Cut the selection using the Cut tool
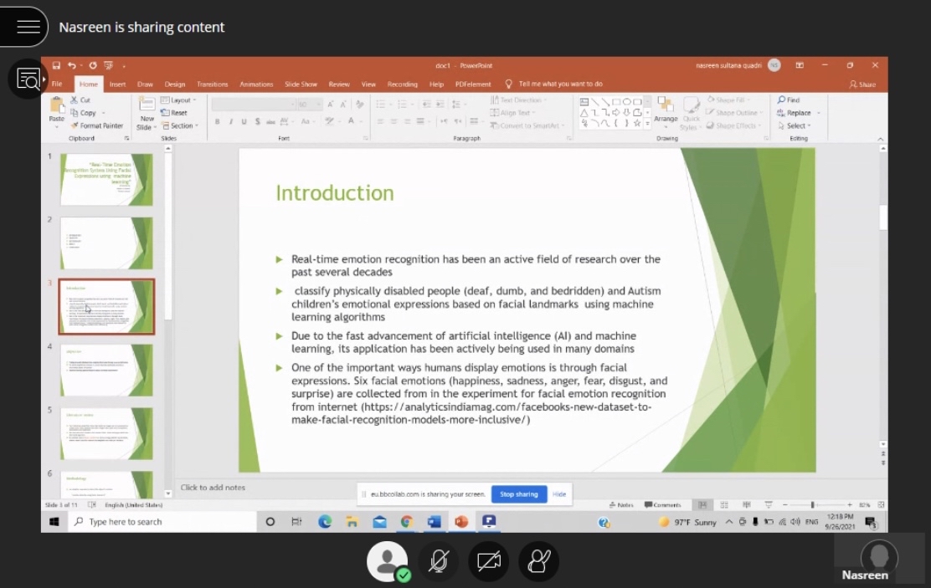Image resolution: width=931 pixels, height=588 pixels. point(80,100)
